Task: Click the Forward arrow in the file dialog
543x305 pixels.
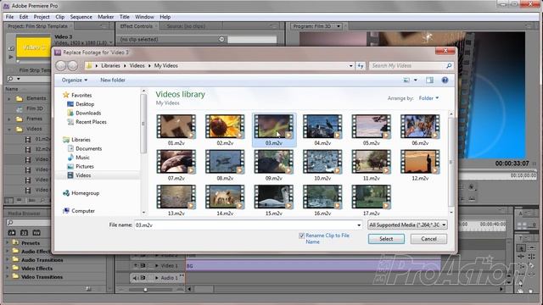Action: pos(72,66)
